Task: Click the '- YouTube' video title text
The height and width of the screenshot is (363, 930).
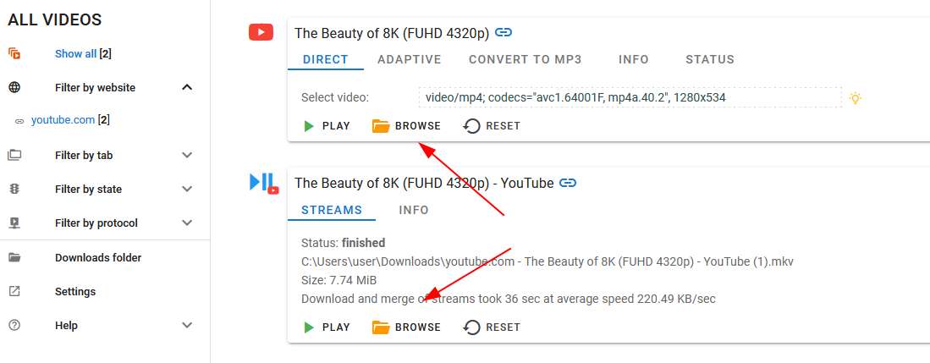Action: [x=424, y=184]
